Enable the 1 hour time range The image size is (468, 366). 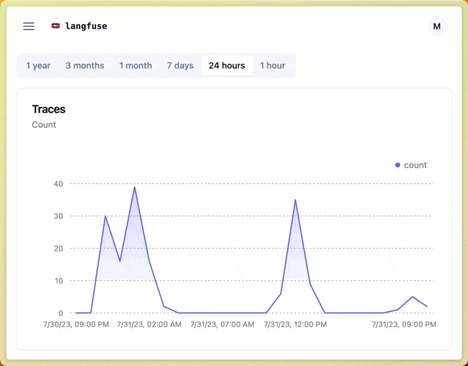(x=273, y=65)
